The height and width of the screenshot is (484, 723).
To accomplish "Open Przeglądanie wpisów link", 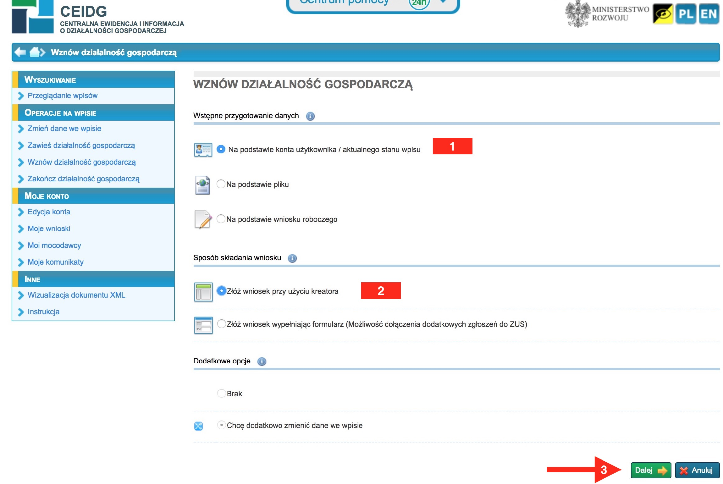I will [x=63, y=96].
